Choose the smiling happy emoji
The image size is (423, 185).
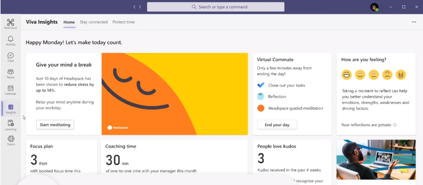[360, 75]
